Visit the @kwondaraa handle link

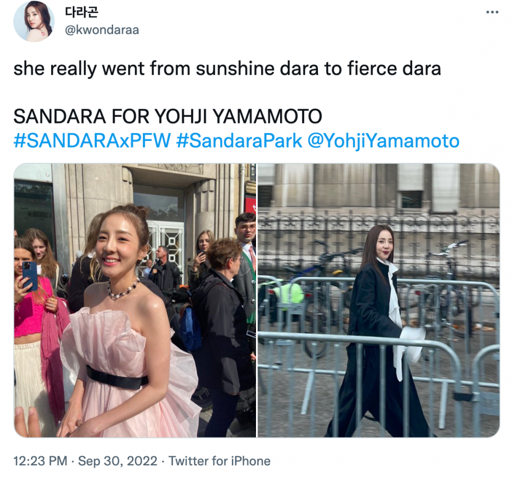(102, 30)
